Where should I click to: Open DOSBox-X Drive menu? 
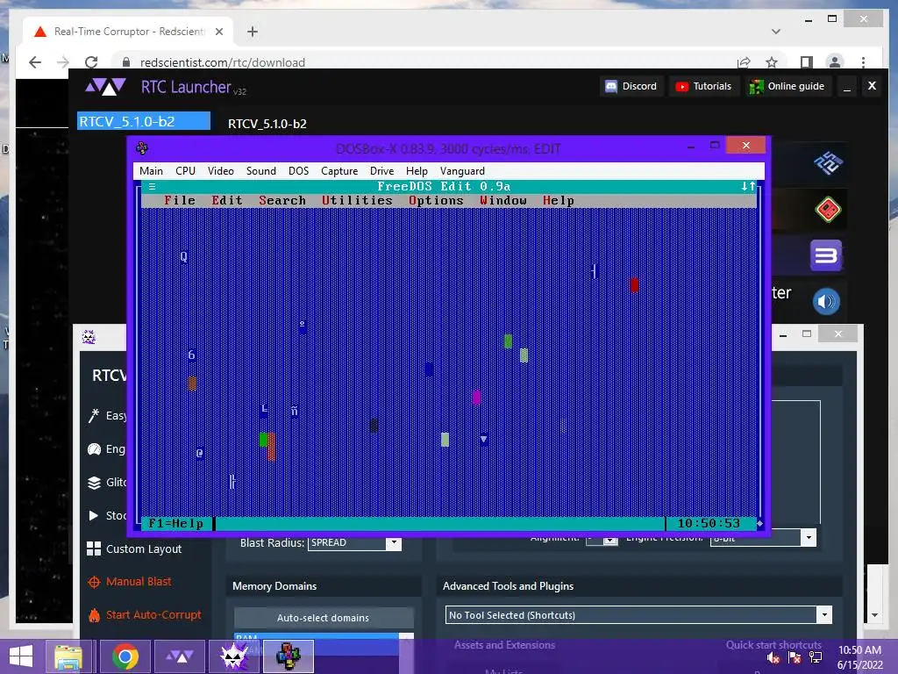tap(382, 171)
